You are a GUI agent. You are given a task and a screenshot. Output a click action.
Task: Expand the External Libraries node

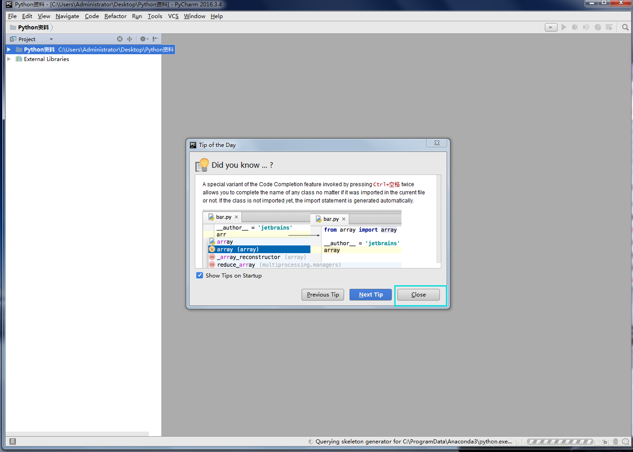pyautogui.click(x=9, y=59)
